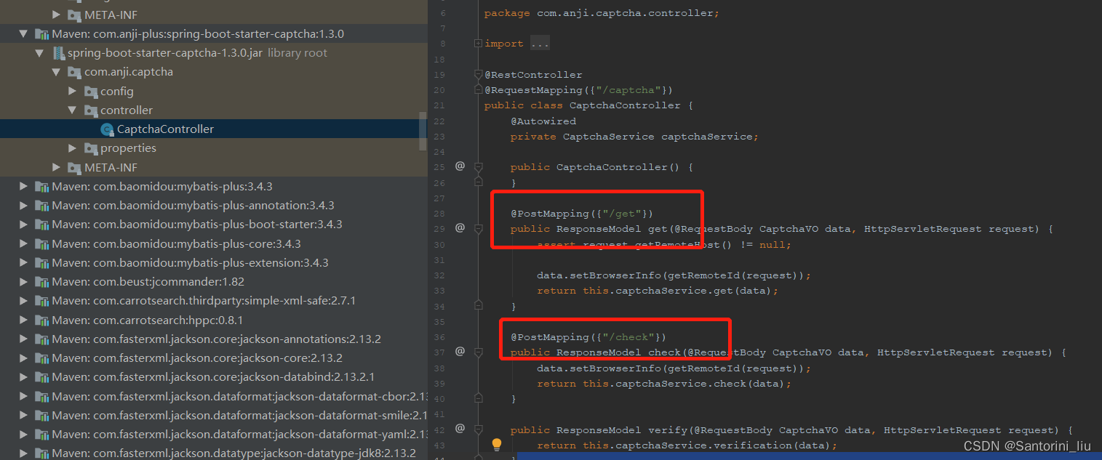This screenshot has height=460, width=1102.
Task: Expand Maven: com.baomidou:mybatis-plus-core:3.4.3
Action: (24, 243)
